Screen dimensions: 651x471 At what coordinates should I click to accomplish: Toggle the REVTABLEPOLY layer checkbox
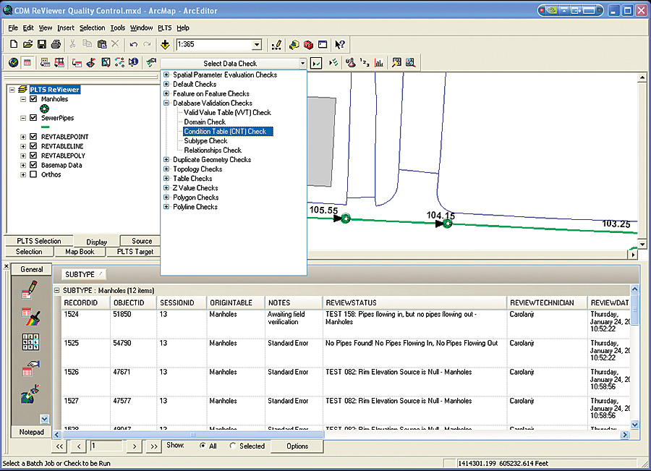pos(33,156)
